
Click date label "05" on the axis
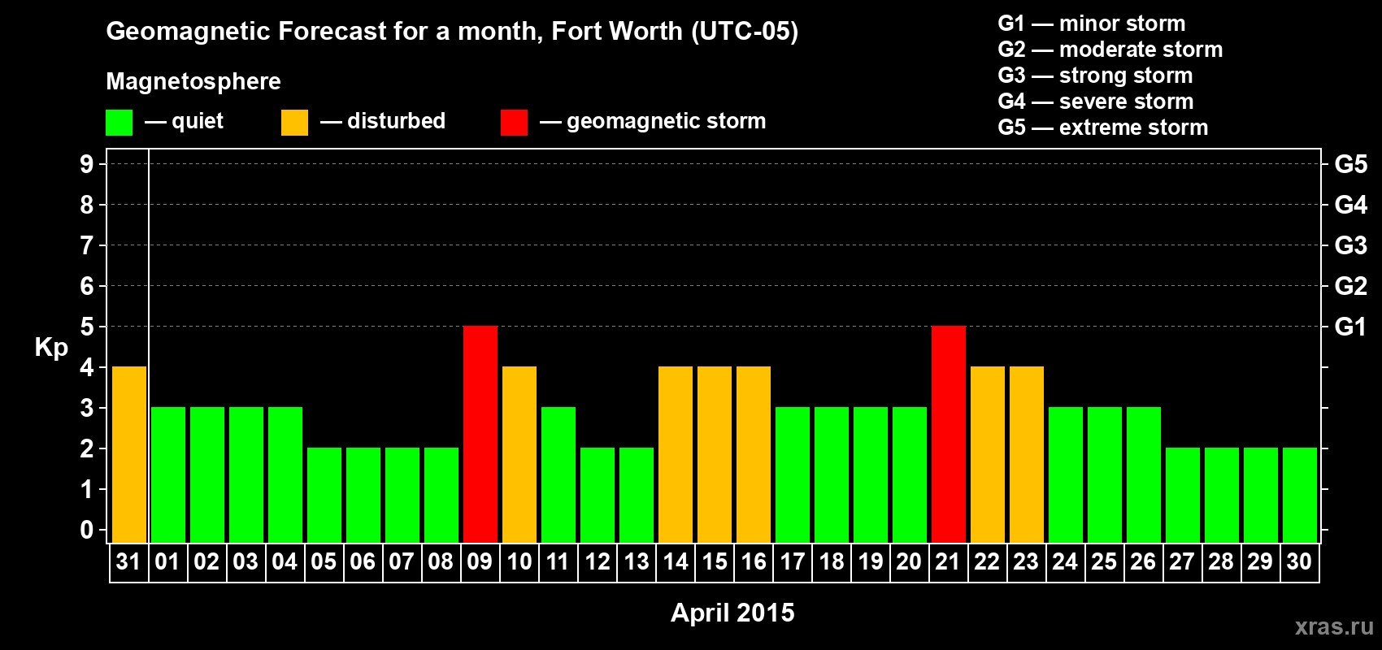324,561
